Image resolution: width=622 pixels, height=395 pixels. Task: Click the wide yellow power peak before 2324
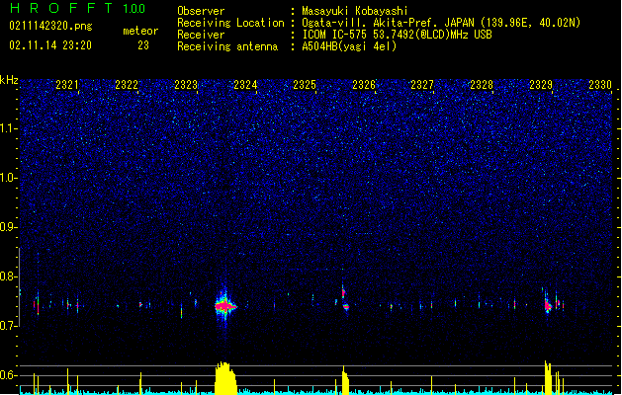pos(225,378)
